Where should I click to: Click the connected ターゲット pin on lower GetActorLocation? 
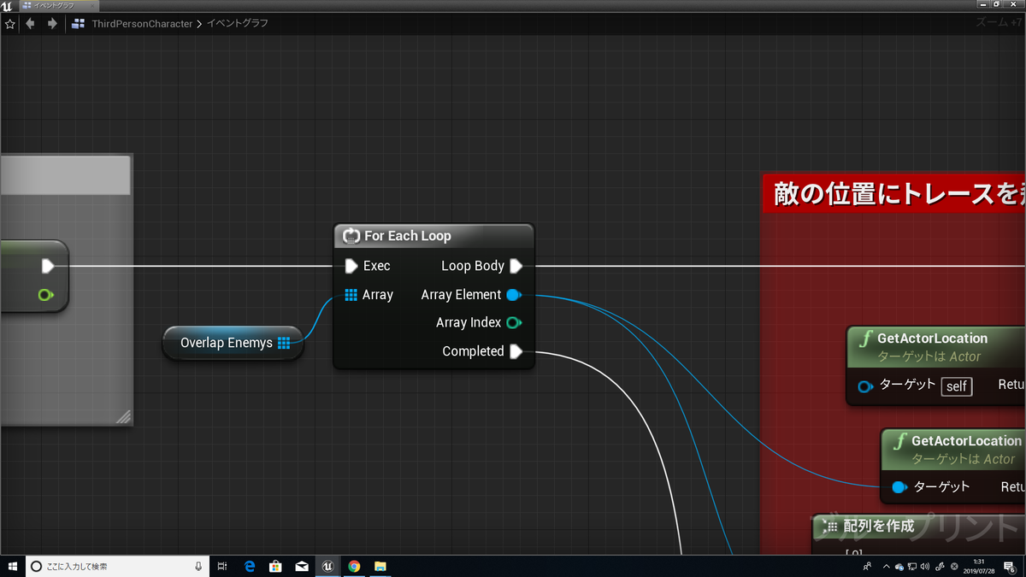click(x=899, y=487)
